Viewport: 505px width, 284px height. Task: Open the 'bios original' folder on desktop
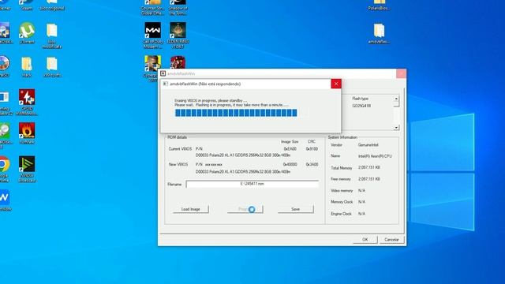52,5
